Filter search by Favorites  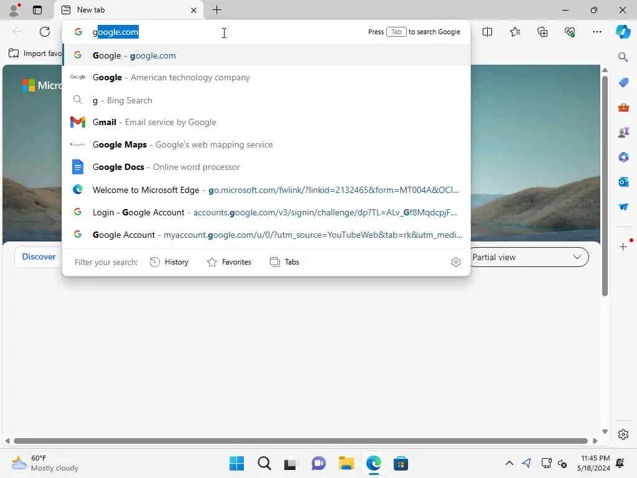(x=229, y=262)
